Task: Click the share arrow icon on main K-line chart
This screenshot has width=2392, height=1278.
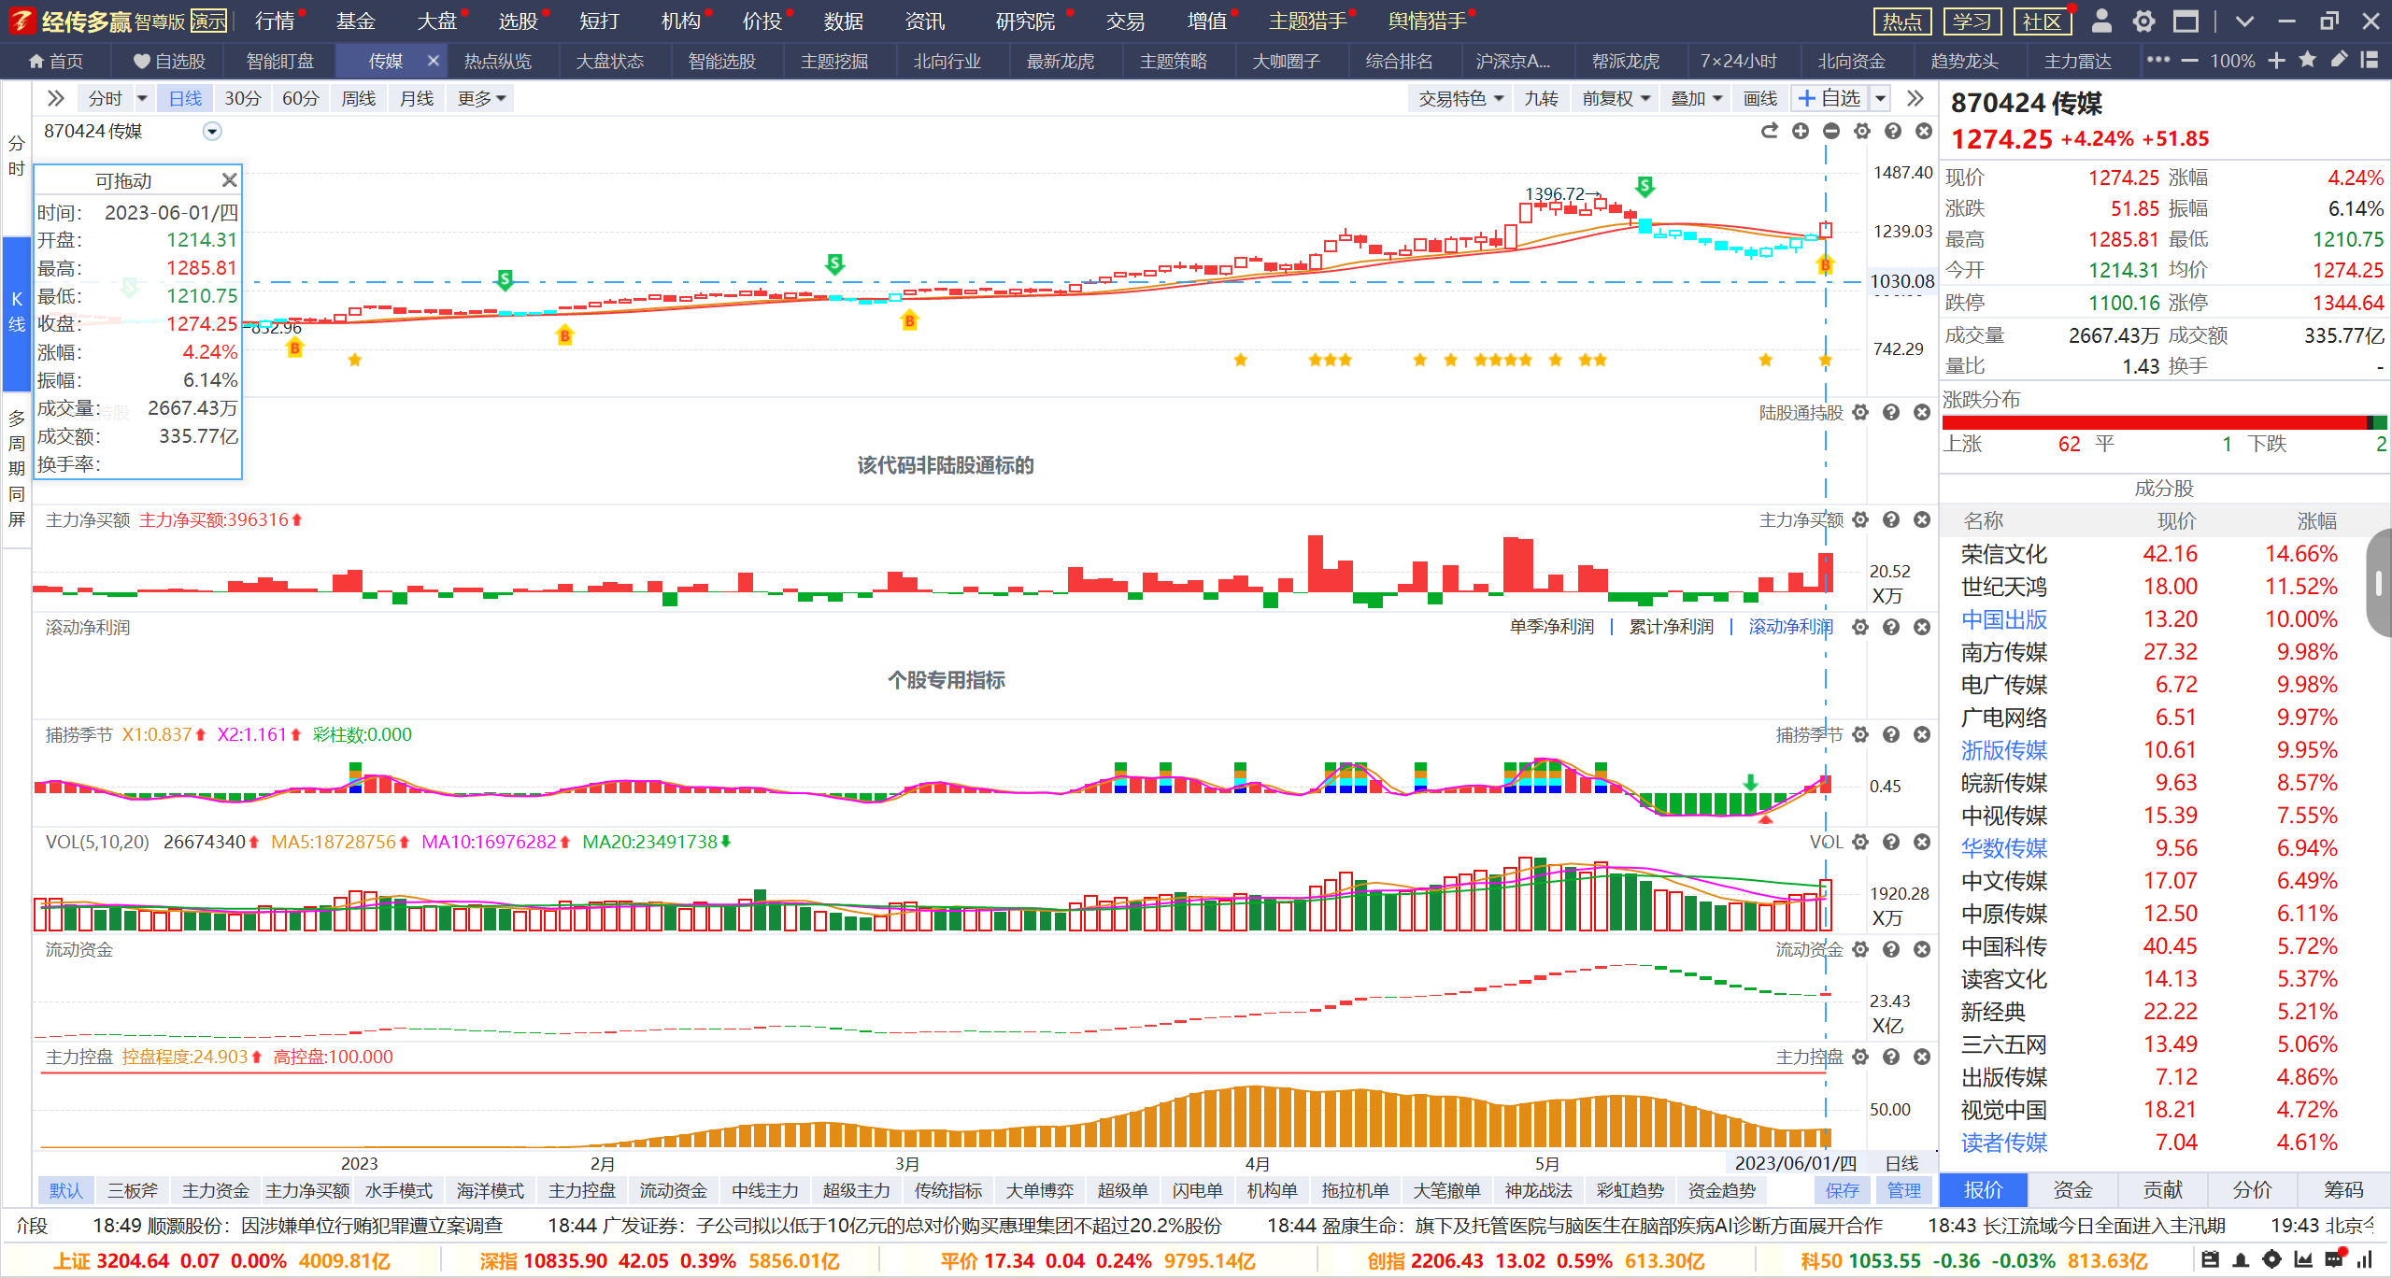Action: 1770,132
